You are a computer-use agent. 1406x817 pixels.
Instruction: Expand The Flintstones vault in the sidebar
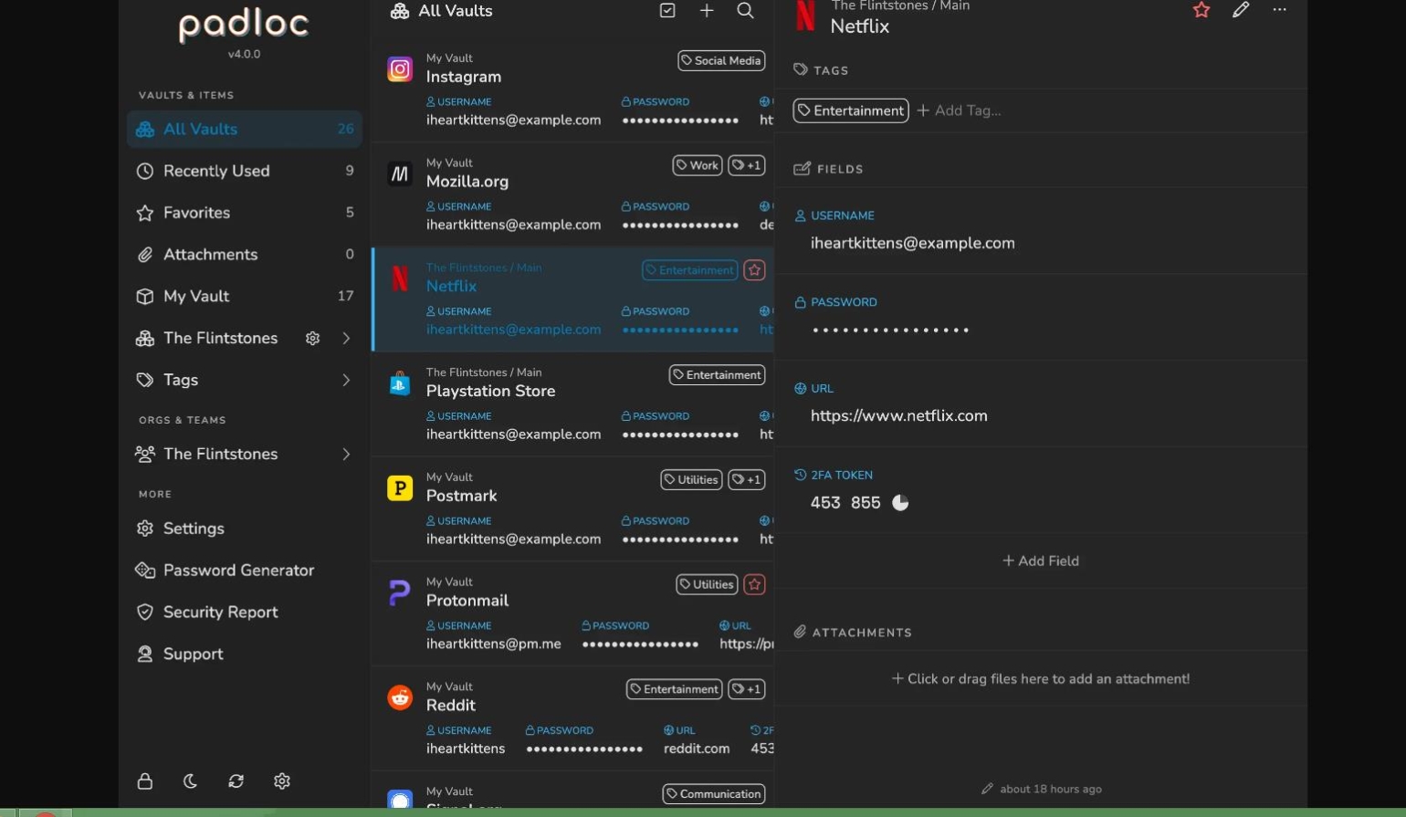[346, 339]
